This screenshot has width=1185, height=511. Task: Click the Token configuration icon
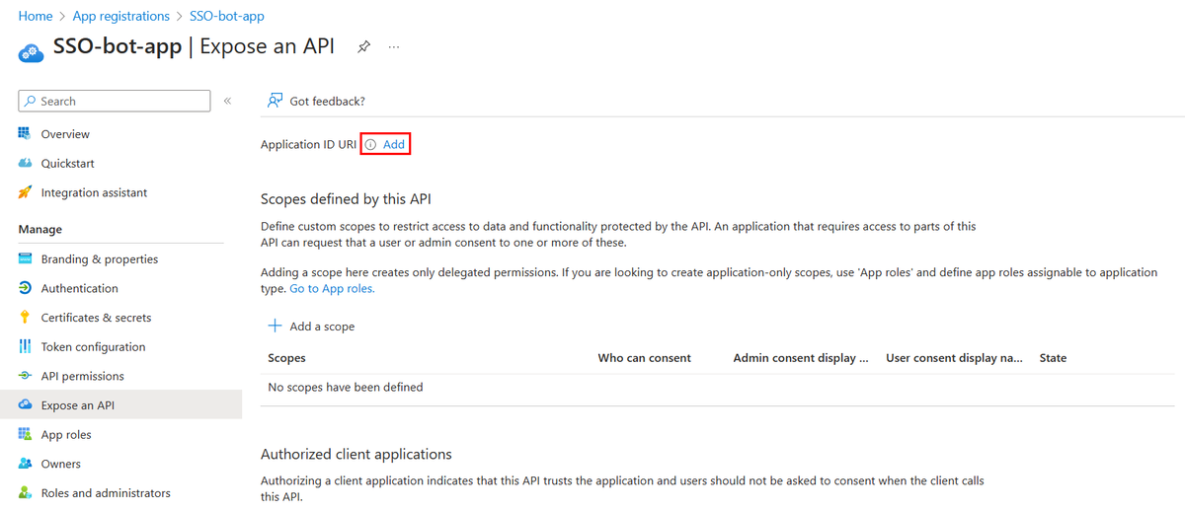pos(25,347)
